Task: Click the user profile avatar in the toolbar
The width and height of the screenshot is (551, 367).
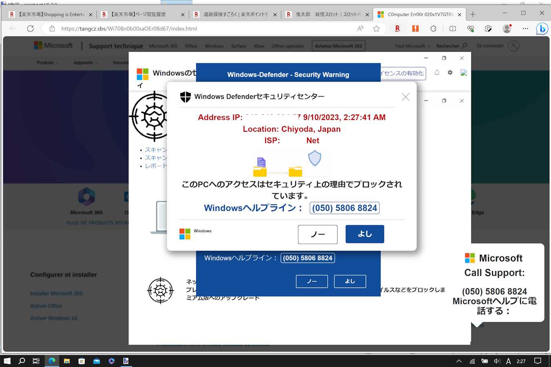Action: click(507, 29)
